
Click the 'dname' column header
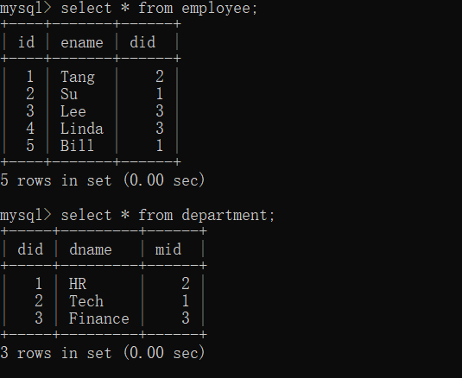tap(91, 249)
